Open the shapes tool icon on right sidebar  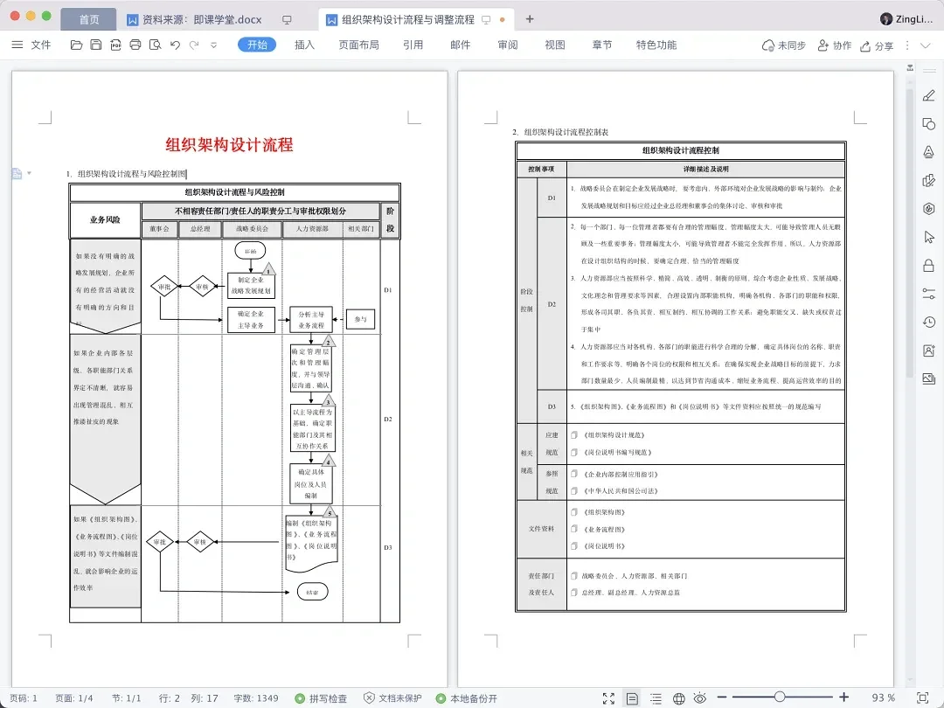(929, 124)
